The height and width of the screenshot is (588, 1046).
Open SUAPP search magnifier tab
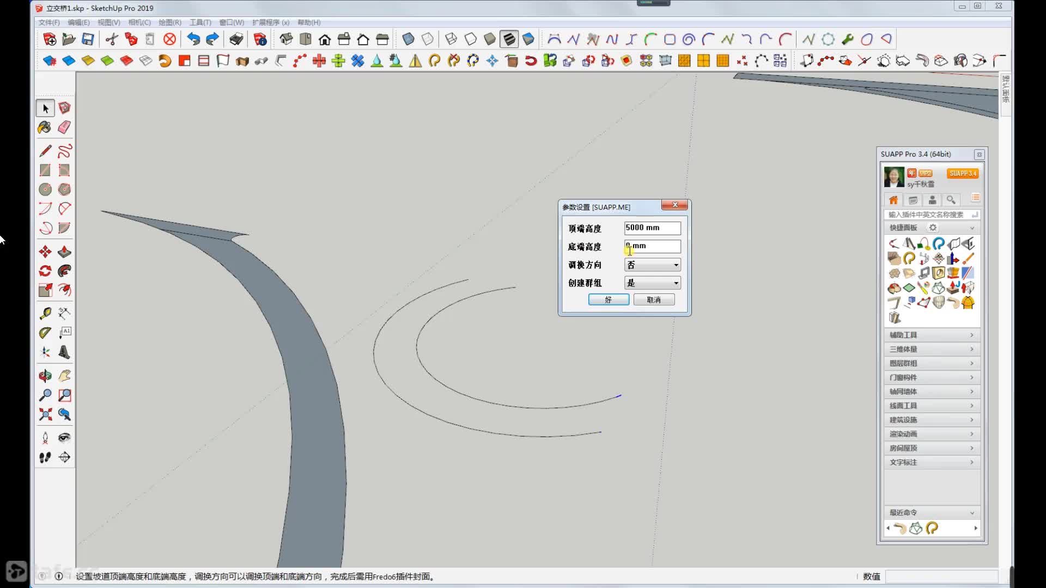951,200
